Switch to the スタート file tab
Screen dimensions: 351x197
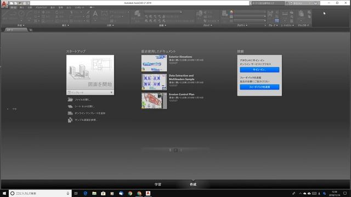[x=15, y=30]
